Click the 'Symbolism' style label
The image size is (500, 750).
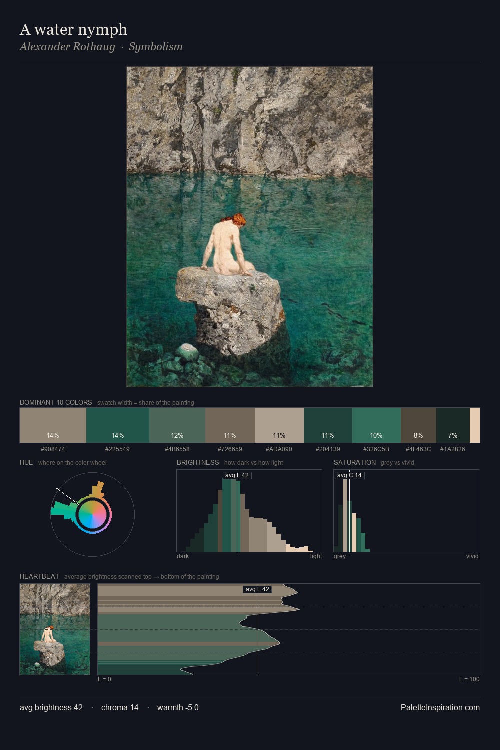click(x=156, y=47)
